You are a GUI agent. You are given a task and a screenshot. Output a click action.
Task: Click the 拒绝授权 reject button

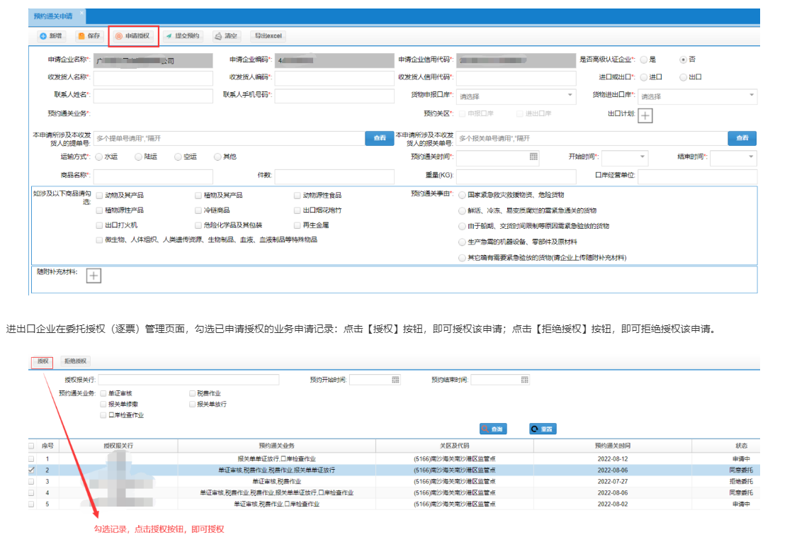click(x=75, y=361)
